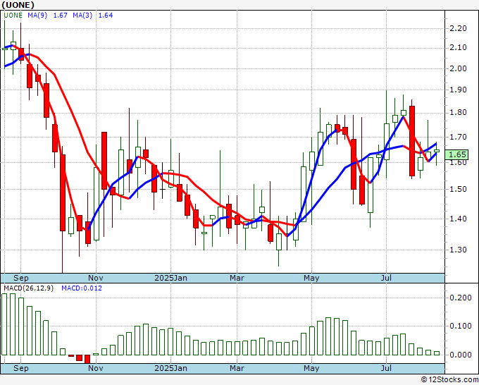Click the Mar marker on the price chart axis

click(x=237, y=278)
